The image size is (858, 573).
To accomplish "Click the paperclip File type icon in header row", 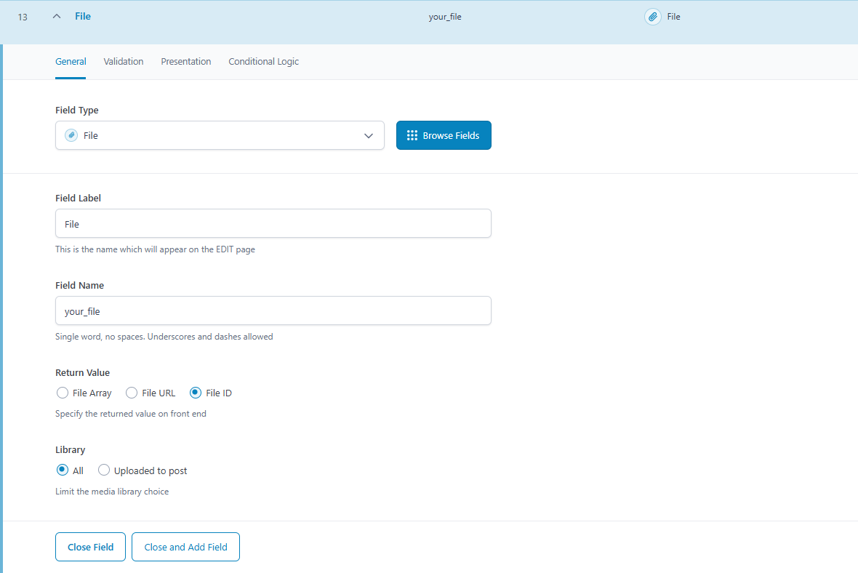I will 652,17.
